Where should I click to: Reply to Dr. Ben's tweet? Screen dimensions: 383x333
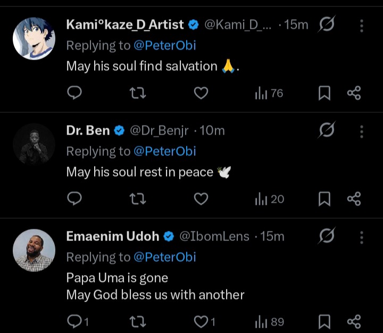(76, 199)
